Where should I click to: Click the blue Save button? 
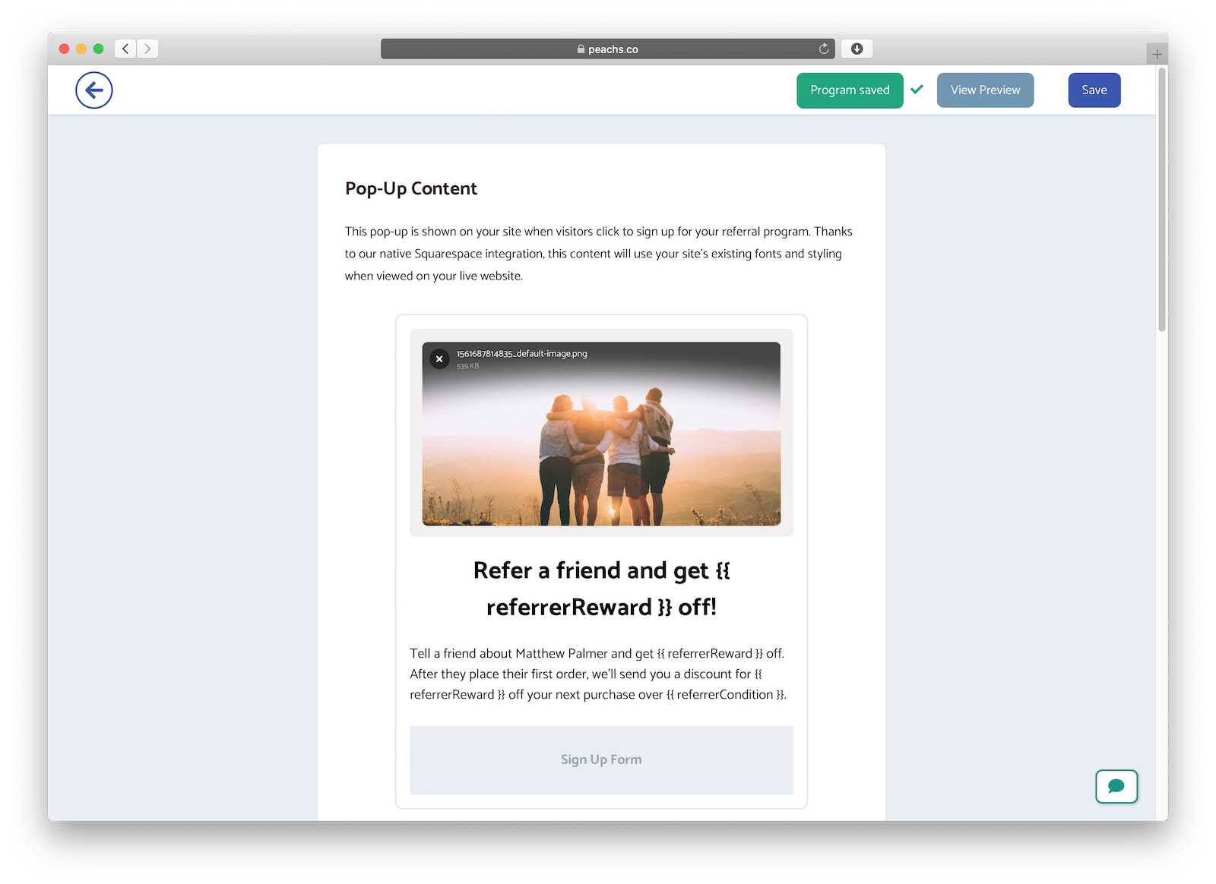(1094, 90)
